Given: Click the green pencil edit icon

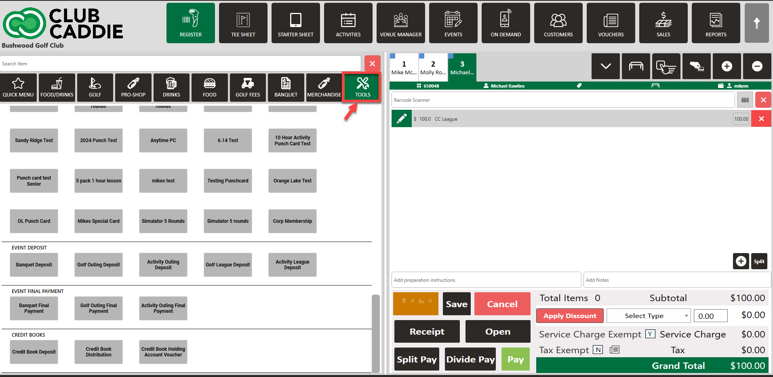Looking at the screenshot, I should tap(401, 119).
